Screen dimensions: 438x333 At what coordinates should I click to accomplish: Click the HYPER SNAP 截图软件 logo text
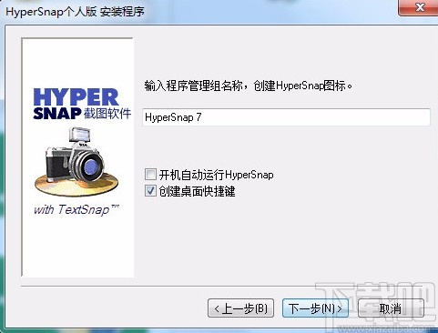(x=82, y=104)
